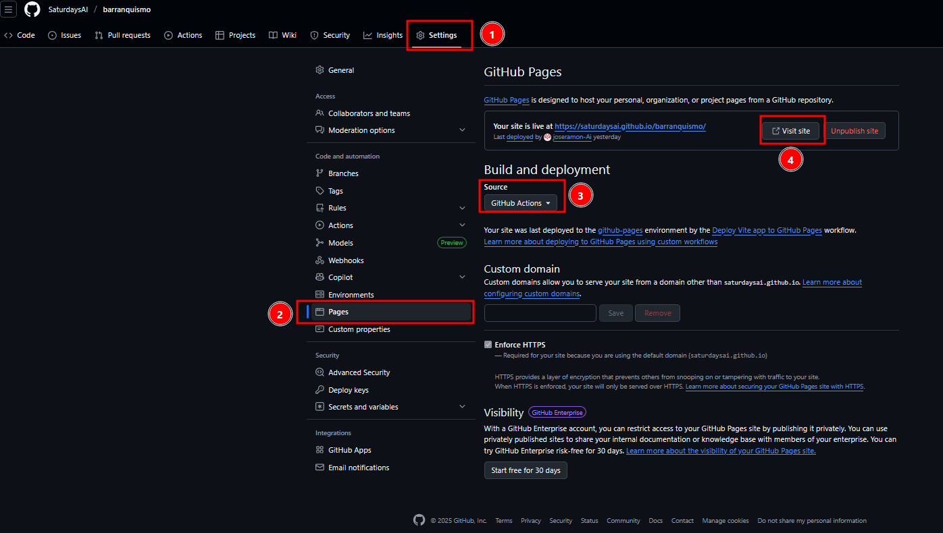
Task: Click the custom domain text field
Action: coord(540,313)
